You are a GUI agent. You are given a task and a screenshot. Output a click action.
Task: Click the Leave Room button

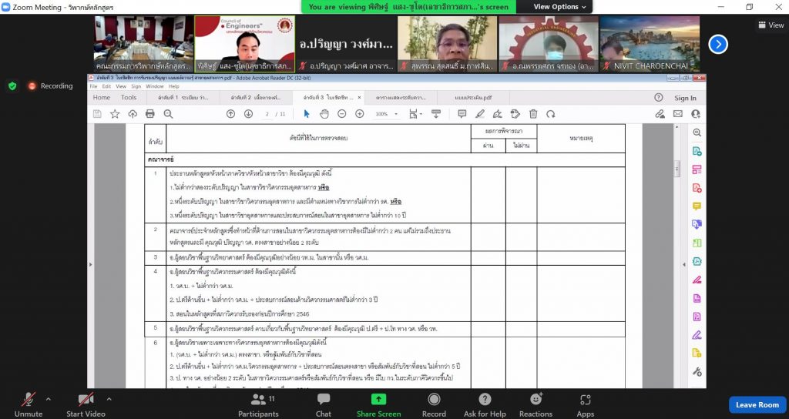point(757,404)
